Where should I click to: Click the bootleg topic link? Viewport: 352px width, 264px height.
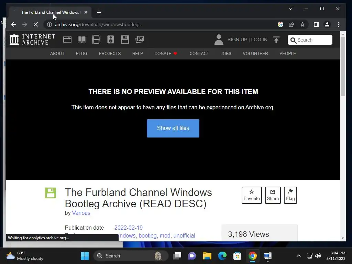(147, 235)
